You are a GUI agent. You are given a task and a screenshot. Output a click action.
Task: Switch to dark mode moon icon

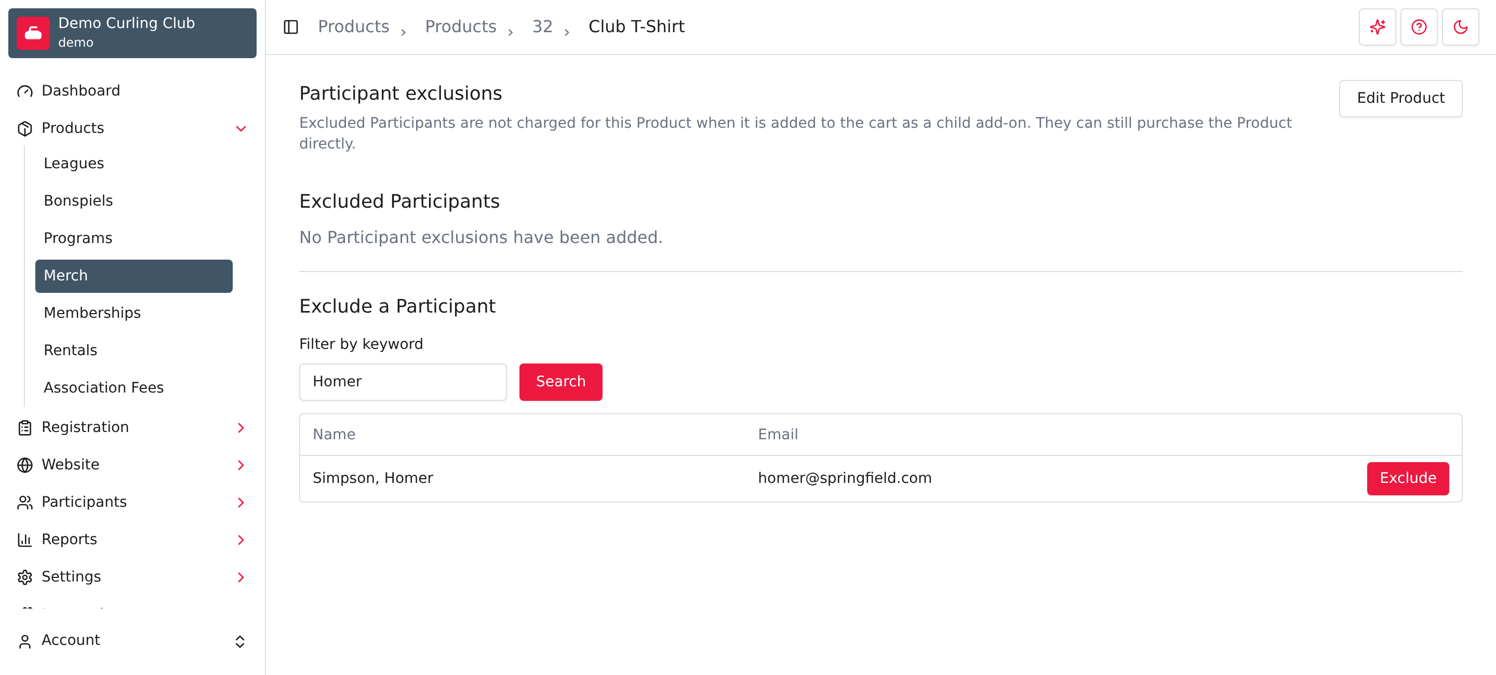coord(1460,26)
